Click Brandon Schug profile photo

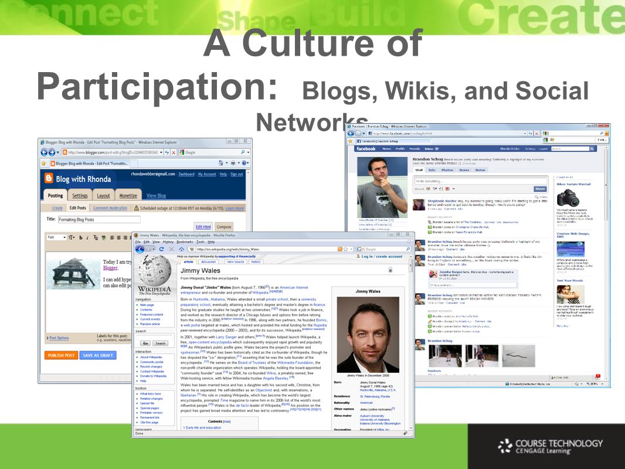[382, 186]
